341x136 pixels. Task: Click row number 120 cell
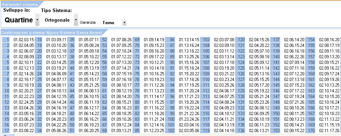240,40
